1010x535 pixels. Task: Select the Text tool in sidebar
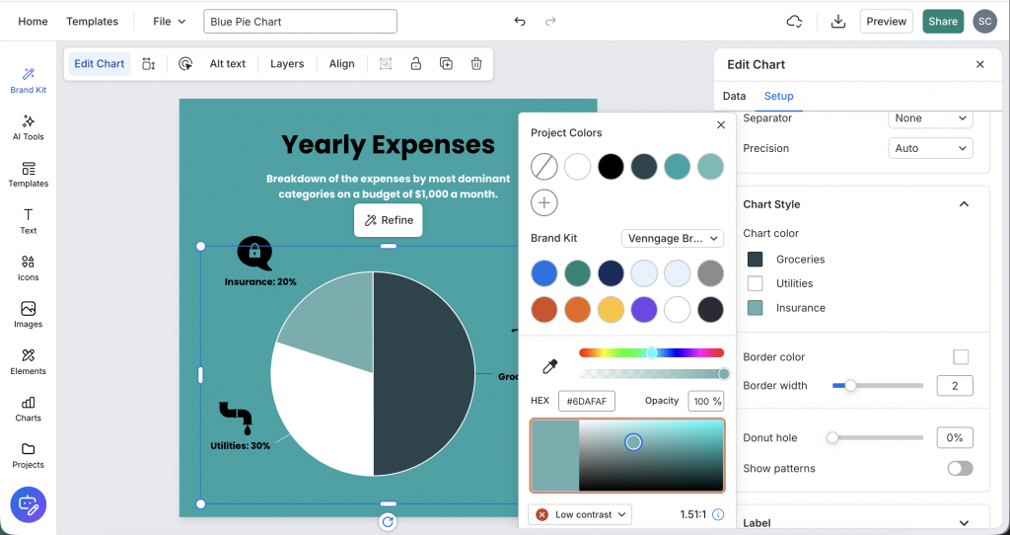click(x=29, y=222)
